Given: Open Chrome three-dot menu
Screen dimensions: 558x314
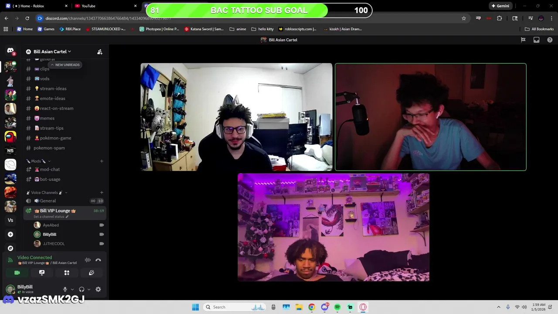Looking at the screenshot, I should [551, 18].
